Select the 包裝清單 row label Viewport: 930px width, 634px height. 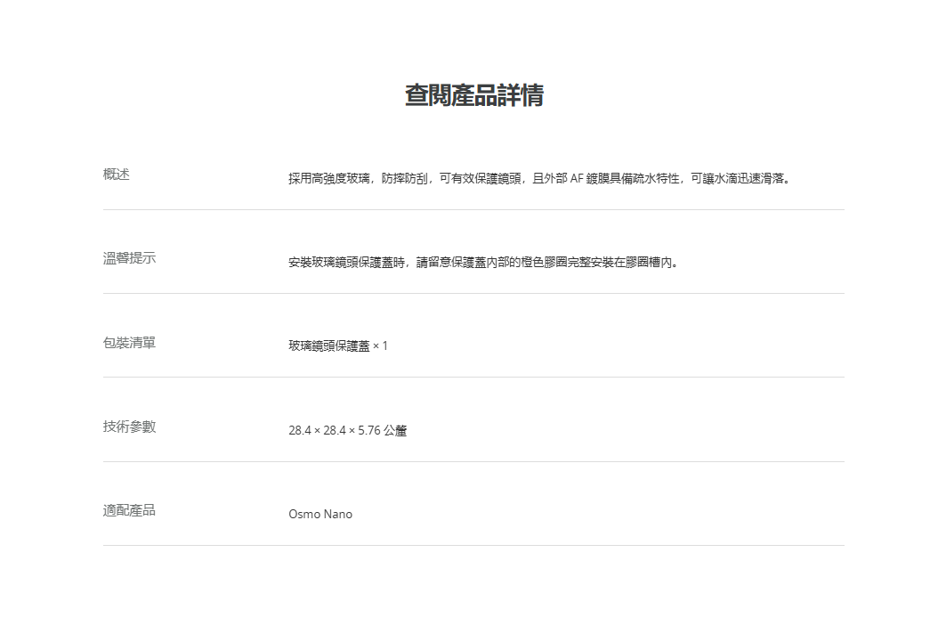129,342
